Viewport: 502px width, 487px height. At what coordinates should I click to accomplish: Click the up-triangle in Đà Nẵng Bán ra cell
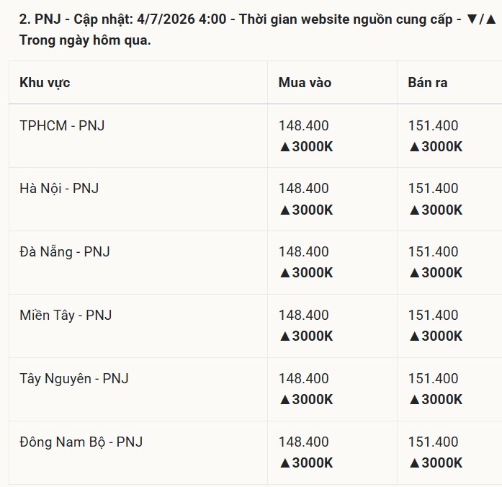point(414,273)
